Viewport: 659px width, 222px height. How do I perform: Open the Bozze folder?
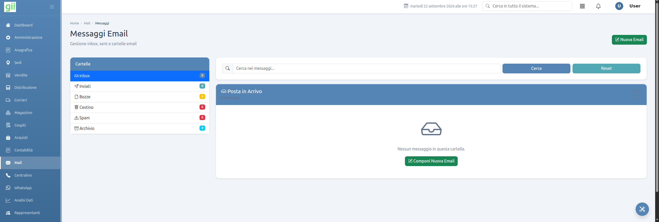point(140,97)
